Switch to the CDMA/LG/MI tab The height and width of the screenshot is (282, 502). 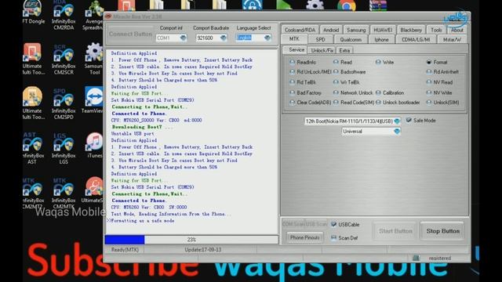click(x=416, y=40)
